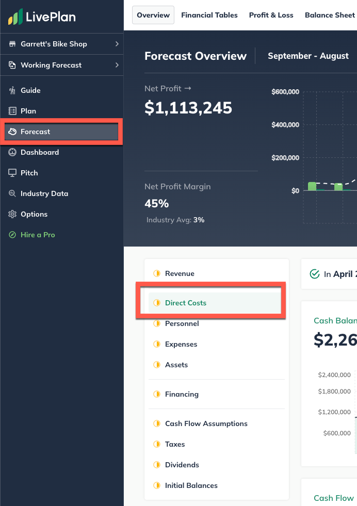This screenshot has height=506, width=357.
Task: Open Plan in the sidebar
Action: [62, 111]
